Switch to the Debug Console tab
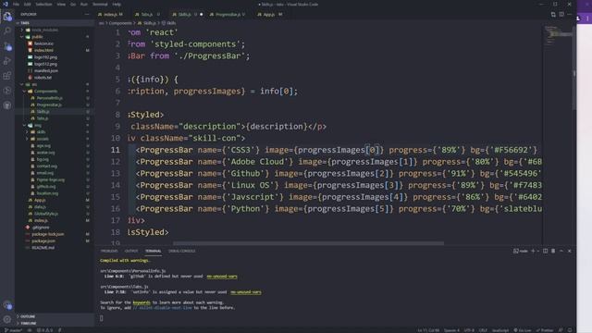 coord(181,251)
